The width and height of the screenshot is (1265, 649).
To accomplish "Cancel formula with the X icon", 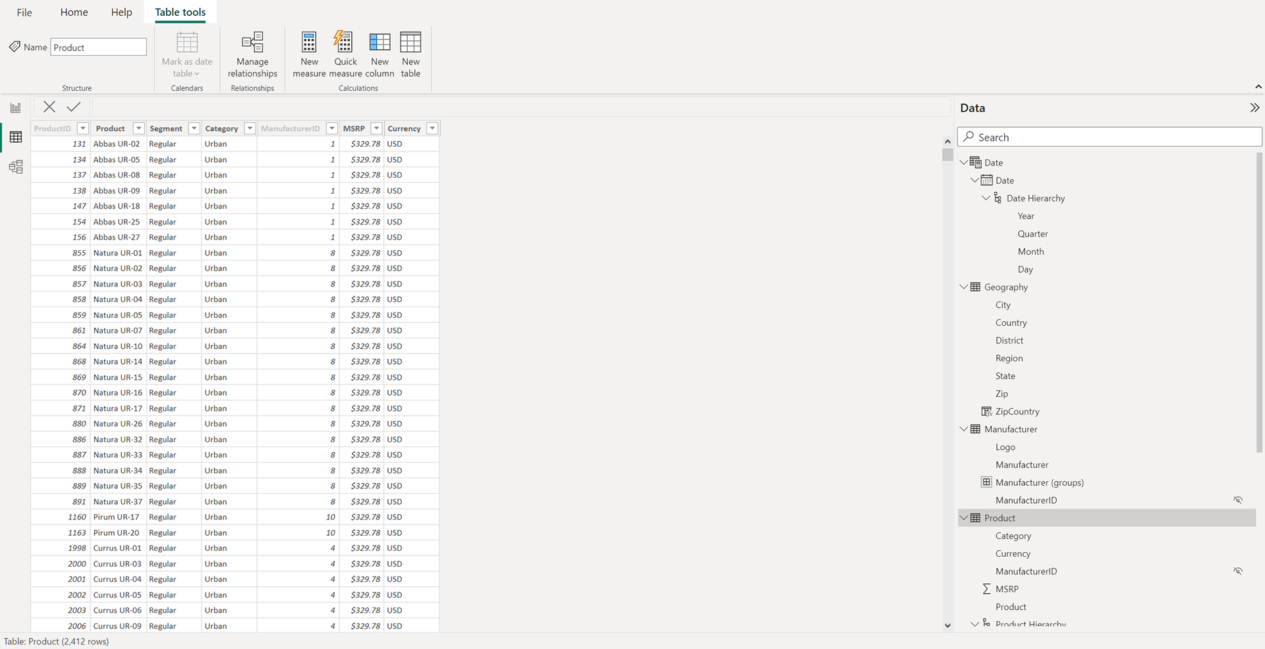I will point(49,107).
